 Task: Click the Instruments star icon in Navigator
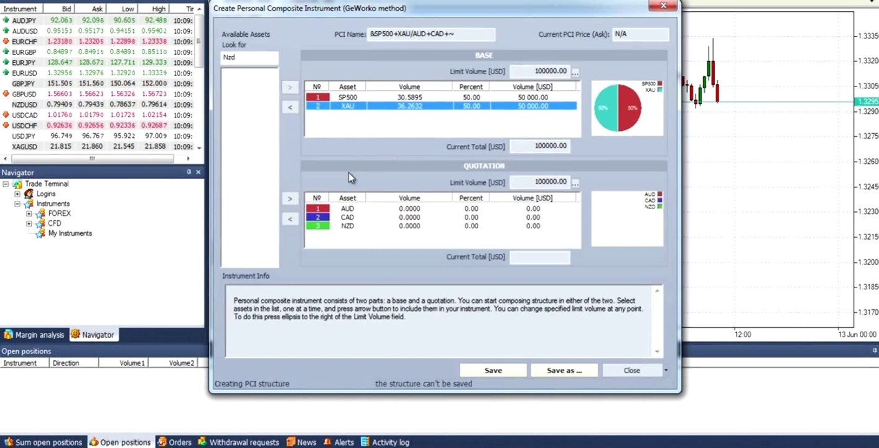[29, 204]
